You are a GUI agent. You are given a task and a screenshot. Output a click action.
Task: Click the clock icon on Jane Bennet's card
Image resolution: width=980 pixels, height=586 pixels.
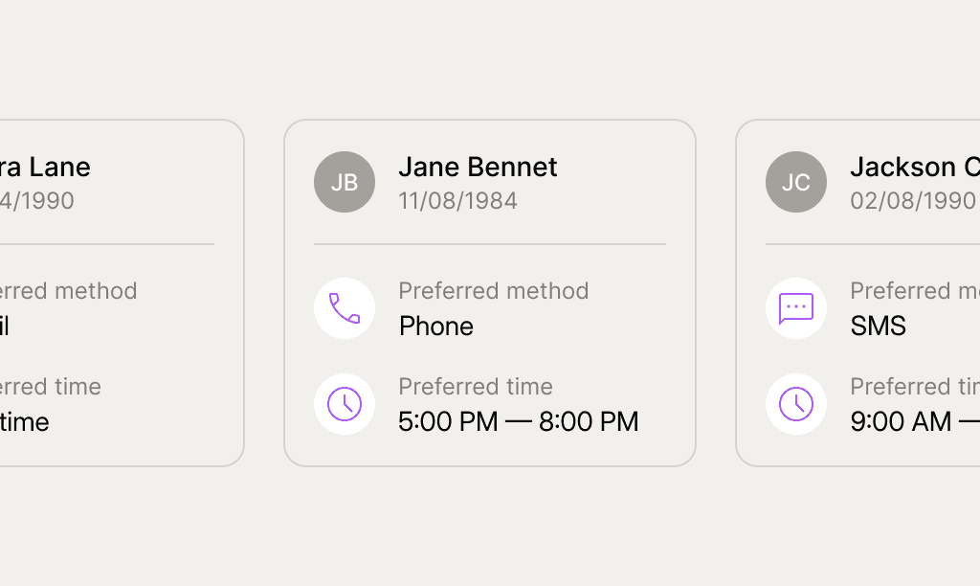click(345, 404)
